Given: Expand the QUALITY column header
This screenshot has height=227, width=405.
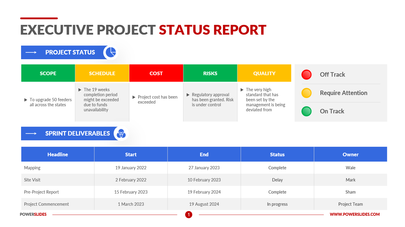Looking at the screenshot, I should coord(264,73).
